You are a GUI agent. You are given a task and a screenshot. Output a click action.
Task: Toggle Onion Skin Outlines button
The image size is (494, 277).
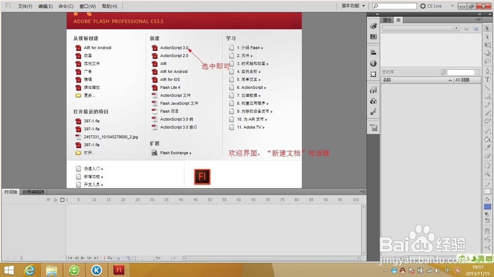coord(123,258)
